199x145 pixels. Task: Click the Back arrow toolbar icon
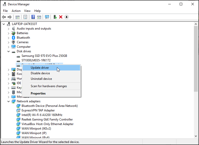pos(4,17)
